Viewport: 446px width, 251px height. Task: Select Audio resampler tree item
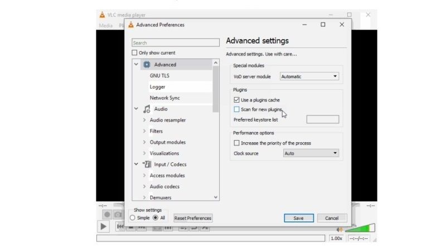click(168, 120)
